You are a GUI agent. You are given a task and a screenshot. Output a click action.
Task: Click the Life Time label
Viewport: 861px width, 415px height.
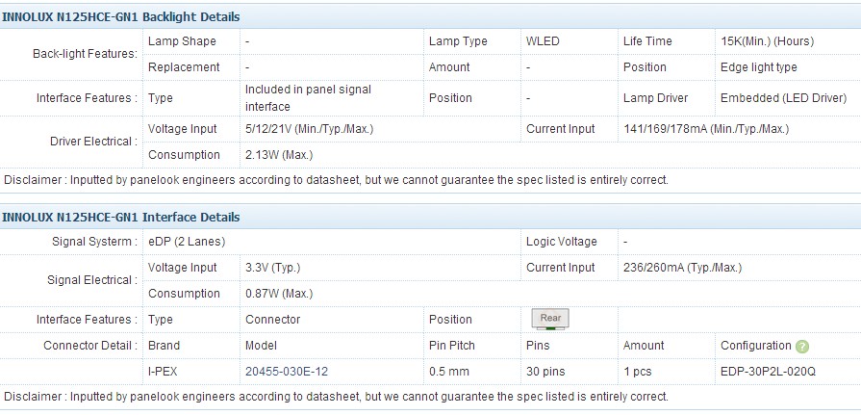(x=647, y=41)
